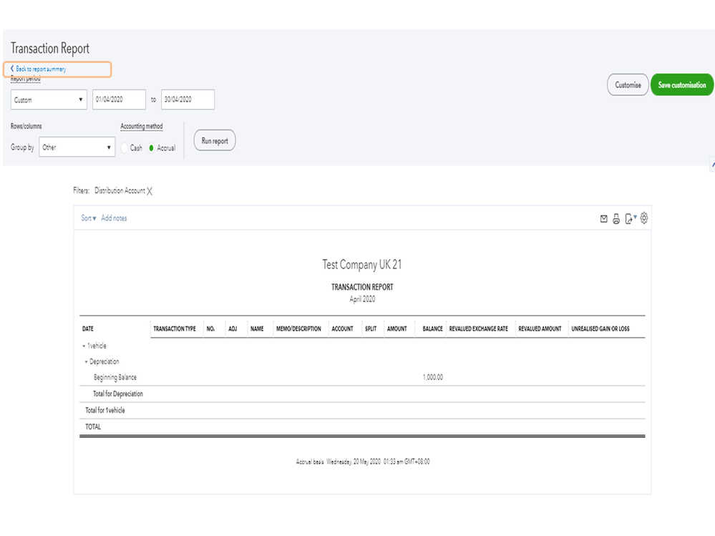This screenshot has height=536, width=715.
Task: Click the ACCOUNT column header
Action: point(342,328)
